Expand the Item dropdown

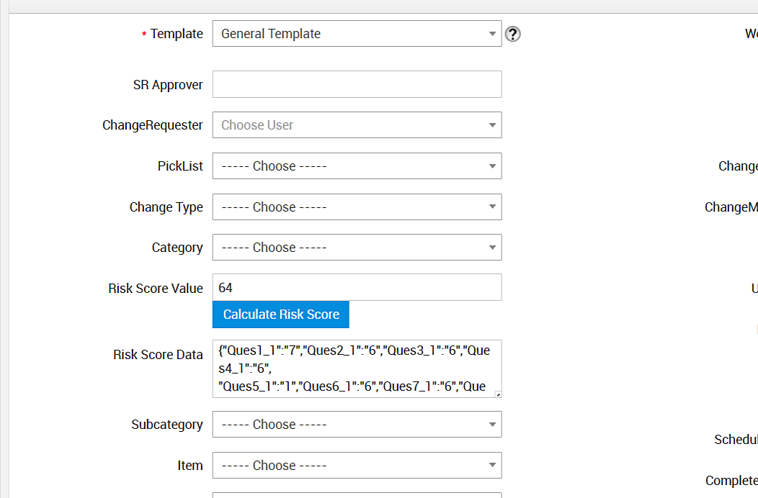point(357,466)
